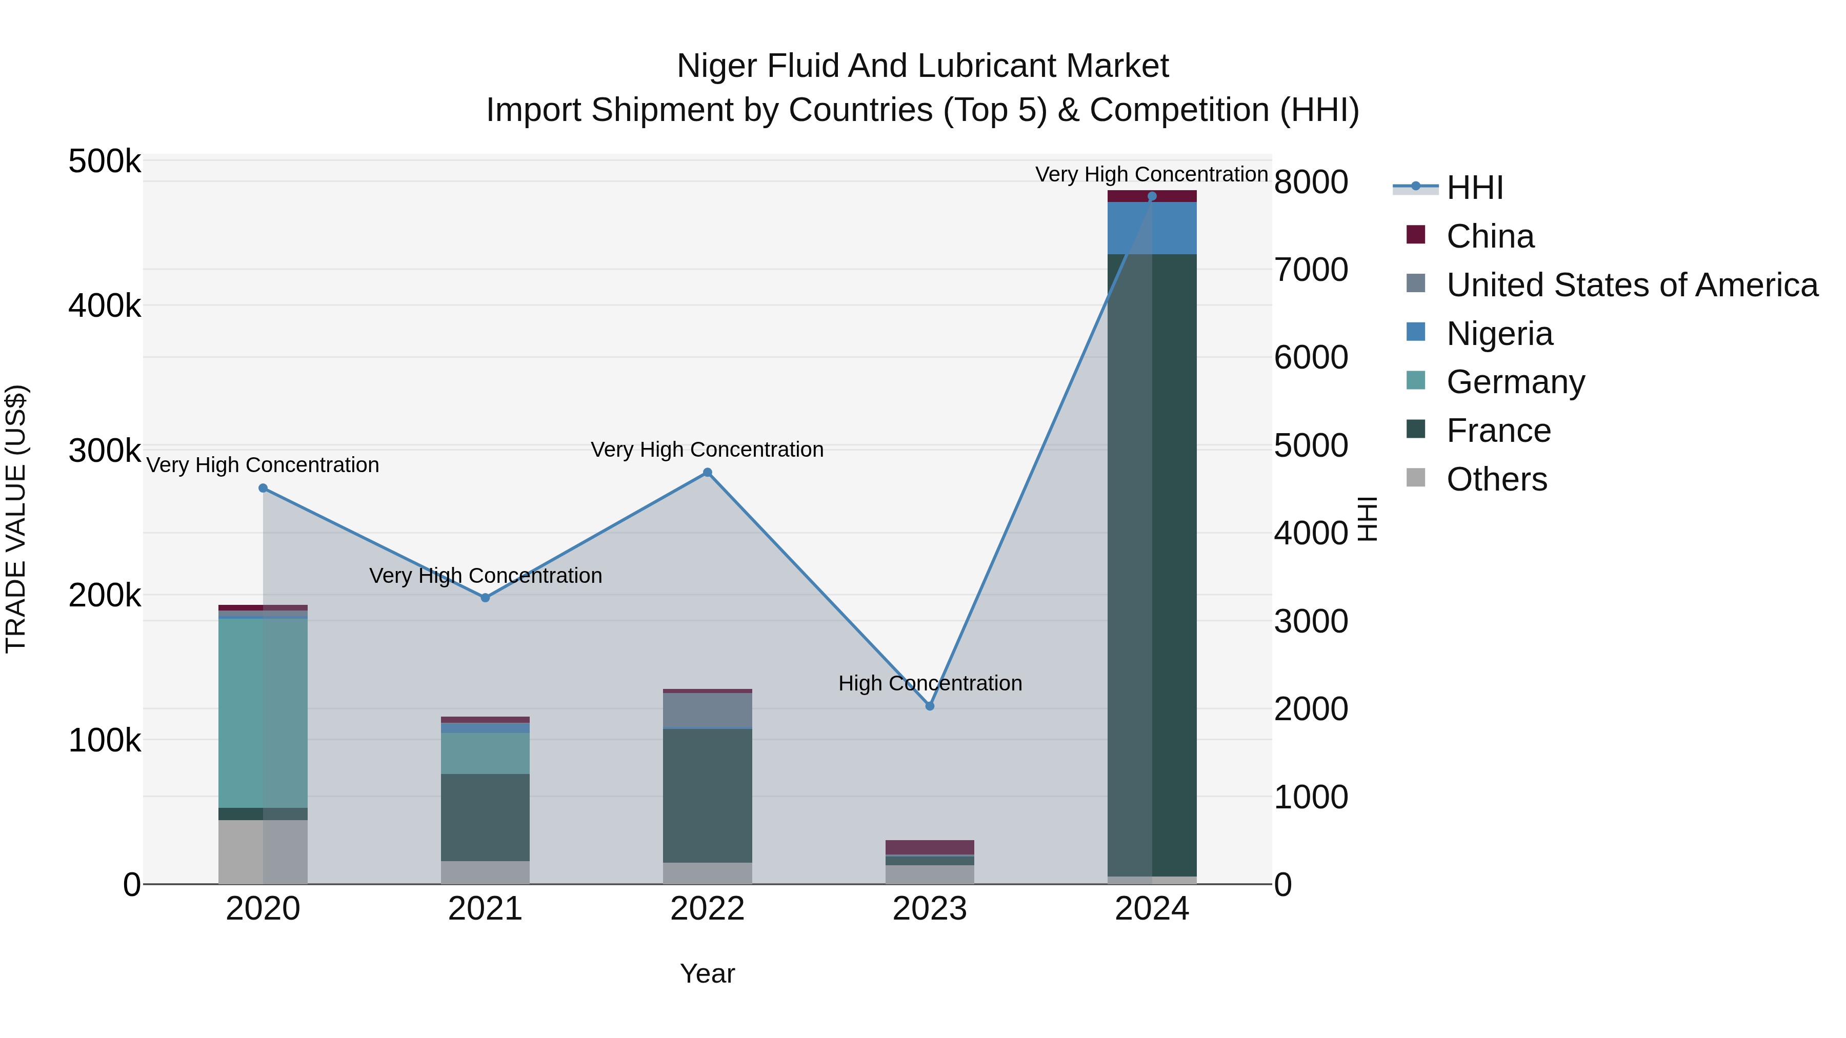Click the 300k trade value tick label
The image size is (1846, 1038).
pyautogui.click(x=105, y=451)
